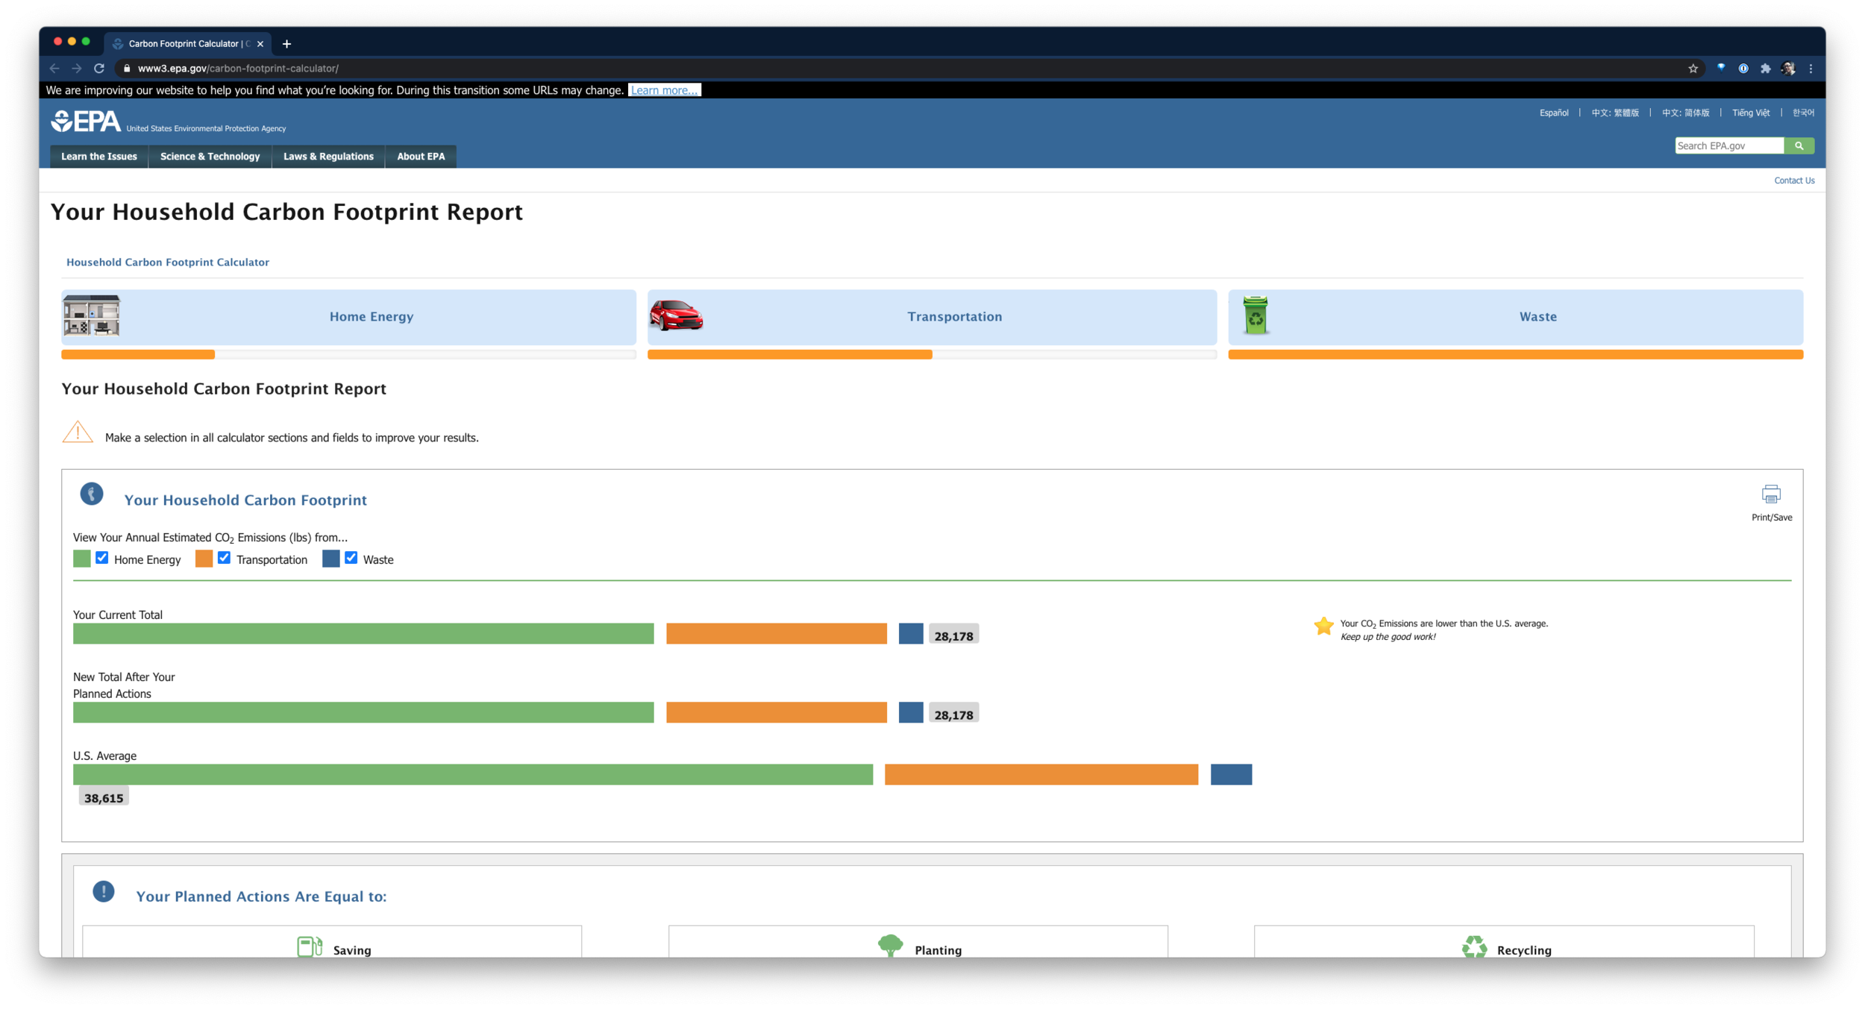The width and height of the screenshot is (1865, 1009).
Task: Reload the page using refresh icon
Action: 99,69
